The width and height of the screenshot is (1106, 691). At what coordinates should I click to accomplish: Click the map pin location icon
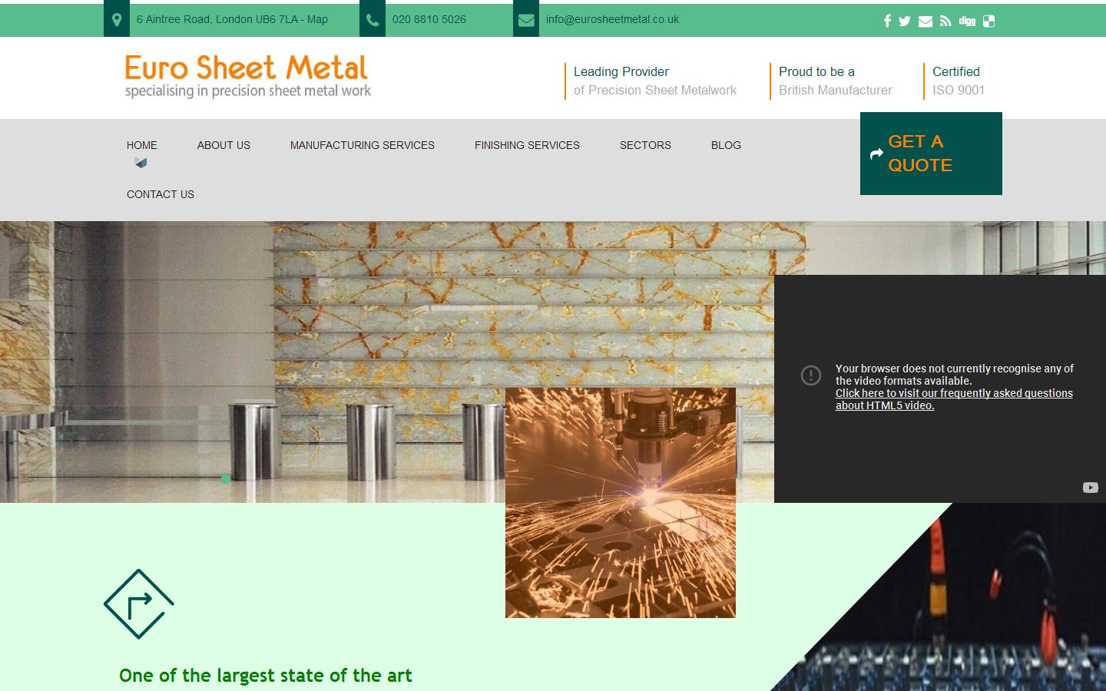click(x=117, y=20)
